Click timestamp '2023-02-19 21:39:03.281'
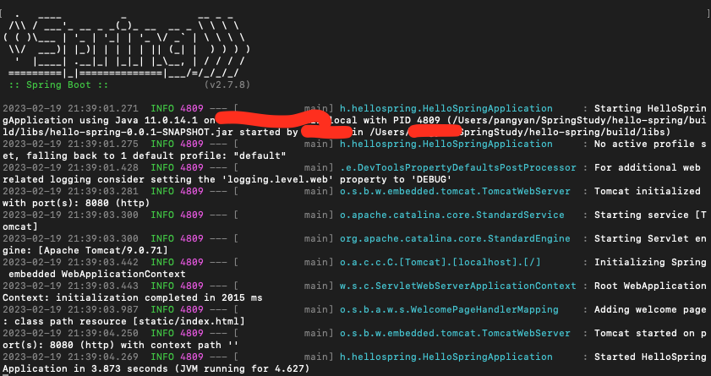The height and width of the screenshot is (376, 711). (x=70, y=191)
